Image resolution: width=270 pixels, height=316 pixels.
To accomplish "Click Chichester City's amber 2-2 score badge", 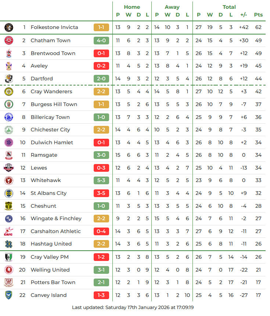I will click(x=101, y=130).
